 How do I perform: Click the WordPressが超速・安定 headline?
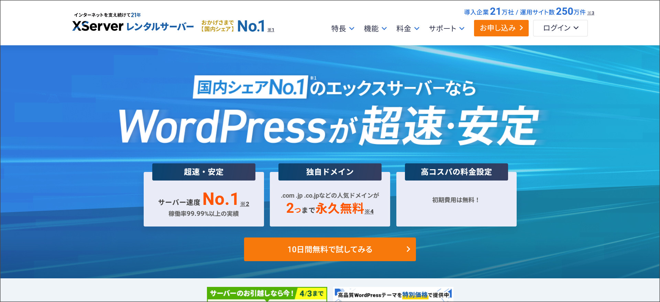[x=329, y=126]
